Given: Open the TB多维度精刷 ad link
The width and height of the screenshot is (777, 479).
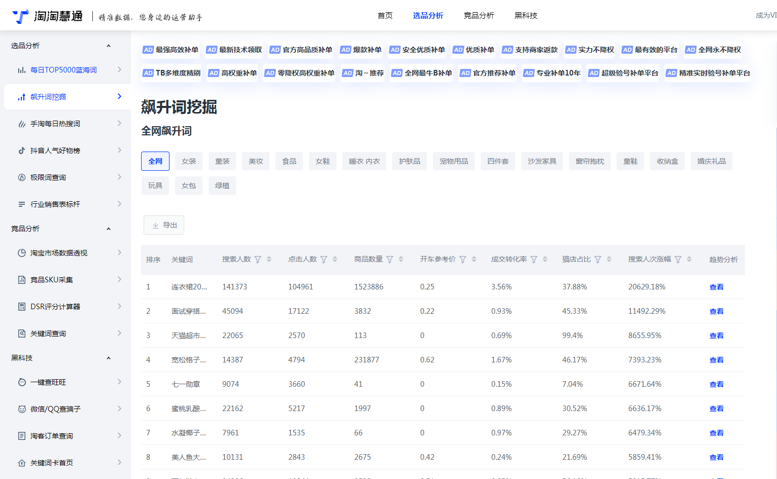Looking at the screenshot, I should [172, 73].
